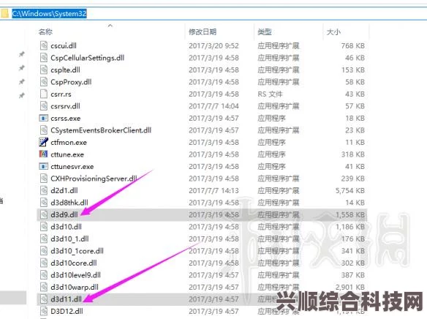Click the blank csrr.rs file icon
Screen dimensions: 427x319
click(x=44, y=94)
